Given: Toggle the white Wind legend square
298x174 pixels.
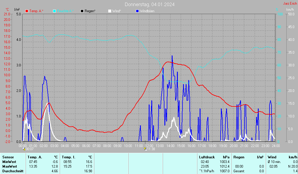Looking at the screenshot, I should 109,11.
